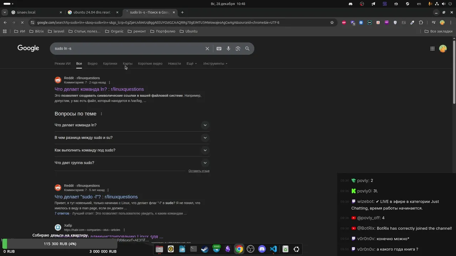Switch keyboard layout indicator 'en'
Image resolution: width=456 pixels, height=256 pixels.
[x=419, y=4]
